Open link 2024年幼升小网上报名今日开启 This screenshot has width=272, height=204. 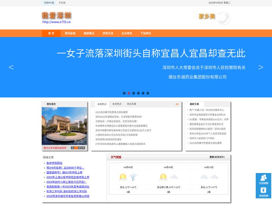point(66,182)
